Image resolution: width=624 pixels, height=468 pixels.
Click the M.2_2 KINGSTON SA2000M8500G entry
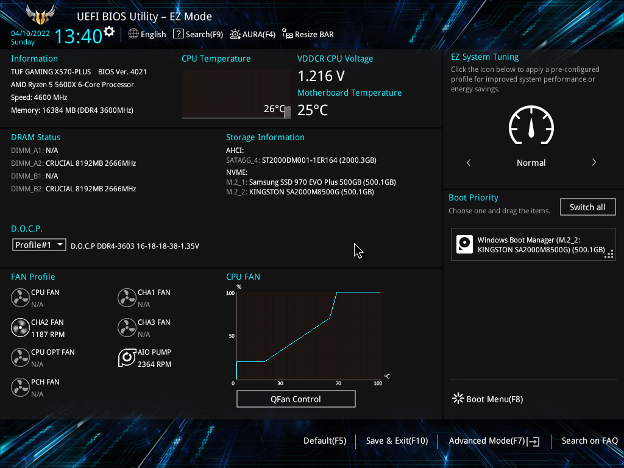(x=300, y=192)
